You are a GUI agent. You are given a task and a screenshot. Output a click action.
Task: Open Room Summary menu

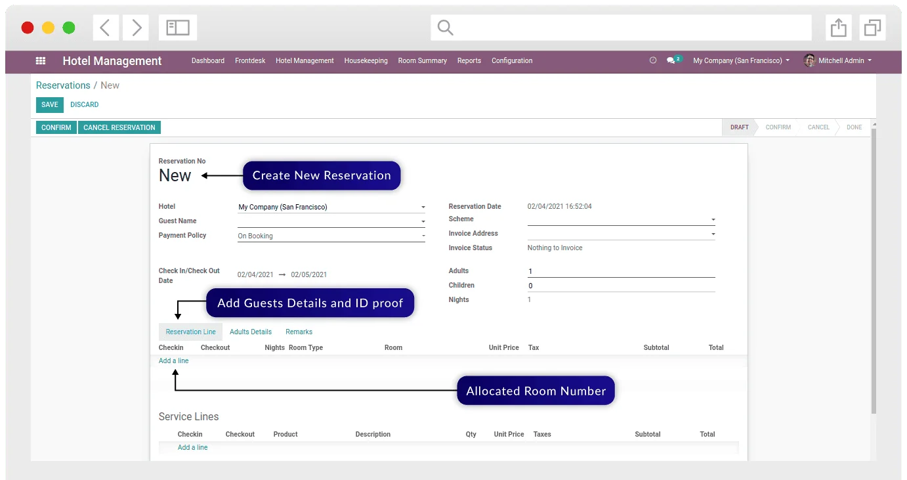coord(422,60)
